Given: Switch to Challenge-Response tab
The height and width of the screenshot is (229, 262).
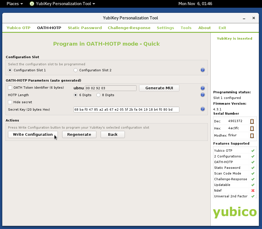Looking at the screenshot, I should click(129, 28).
